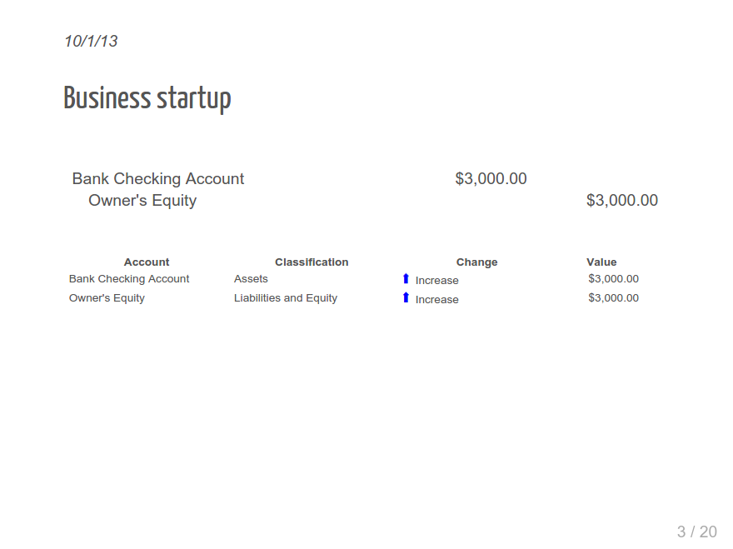The width and height of the screenshot is (733, 549).
Task: Click the large Bank Checking Account journal line
Action: click(x=158, y=179)
